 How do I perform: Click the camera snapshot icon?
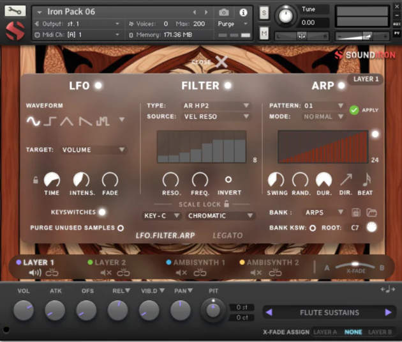(x=224, y=12)
